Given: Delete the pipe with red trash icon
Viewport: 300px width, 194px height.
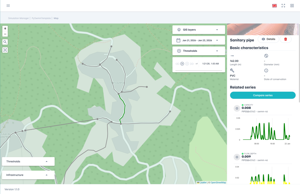Looking at the screenshot, I should pos(285,39).
